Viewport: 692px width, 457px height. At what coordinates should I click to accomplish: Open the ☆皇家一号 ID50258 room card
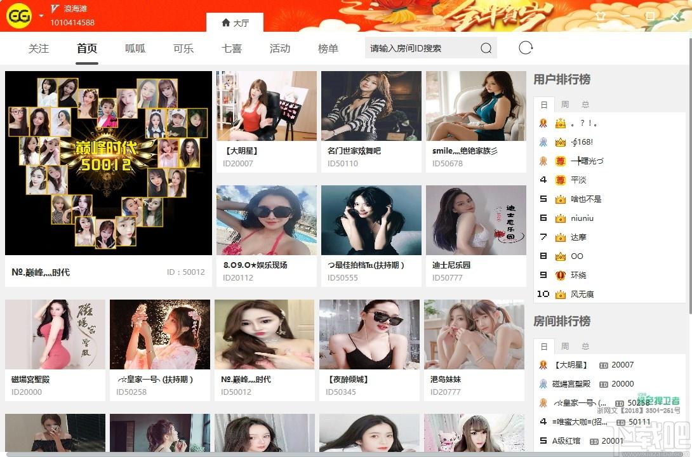[160, 350]
